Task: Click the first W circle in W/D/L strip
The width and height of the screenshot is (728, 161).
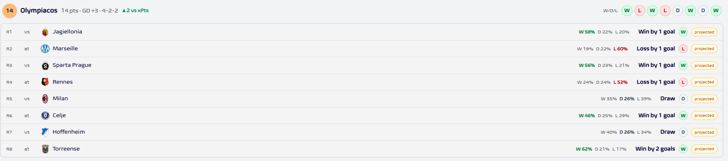Action: point(627,11)
